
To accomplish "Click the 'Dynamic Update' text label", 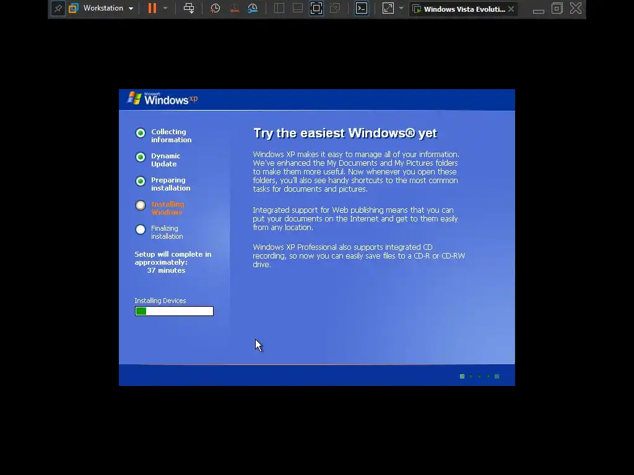I will click(x=165, y=160).
